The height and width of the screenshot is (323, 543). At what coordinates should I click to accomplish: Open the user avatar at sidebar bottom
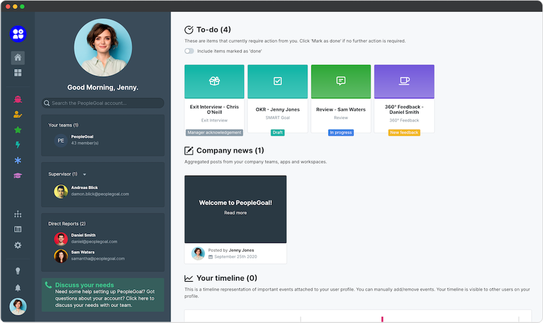pyautogui.click(x=18, y=306)
